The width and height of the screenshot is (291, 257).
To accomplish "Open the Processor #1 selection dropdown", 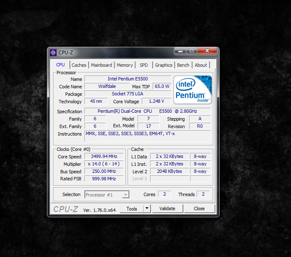I will pos(107,194).
